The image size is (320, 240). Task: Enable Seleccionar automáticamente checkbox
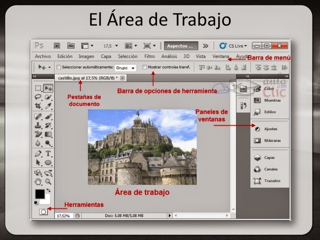pos(59,67)
